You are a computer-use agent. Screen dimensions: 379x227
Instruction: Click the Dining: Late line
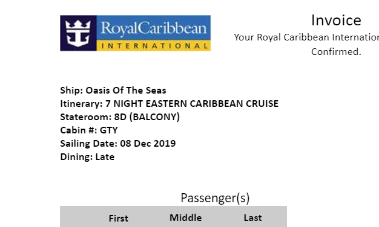[87, 157]
